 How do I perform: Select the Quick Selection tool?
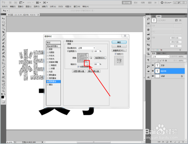point(3,29)
